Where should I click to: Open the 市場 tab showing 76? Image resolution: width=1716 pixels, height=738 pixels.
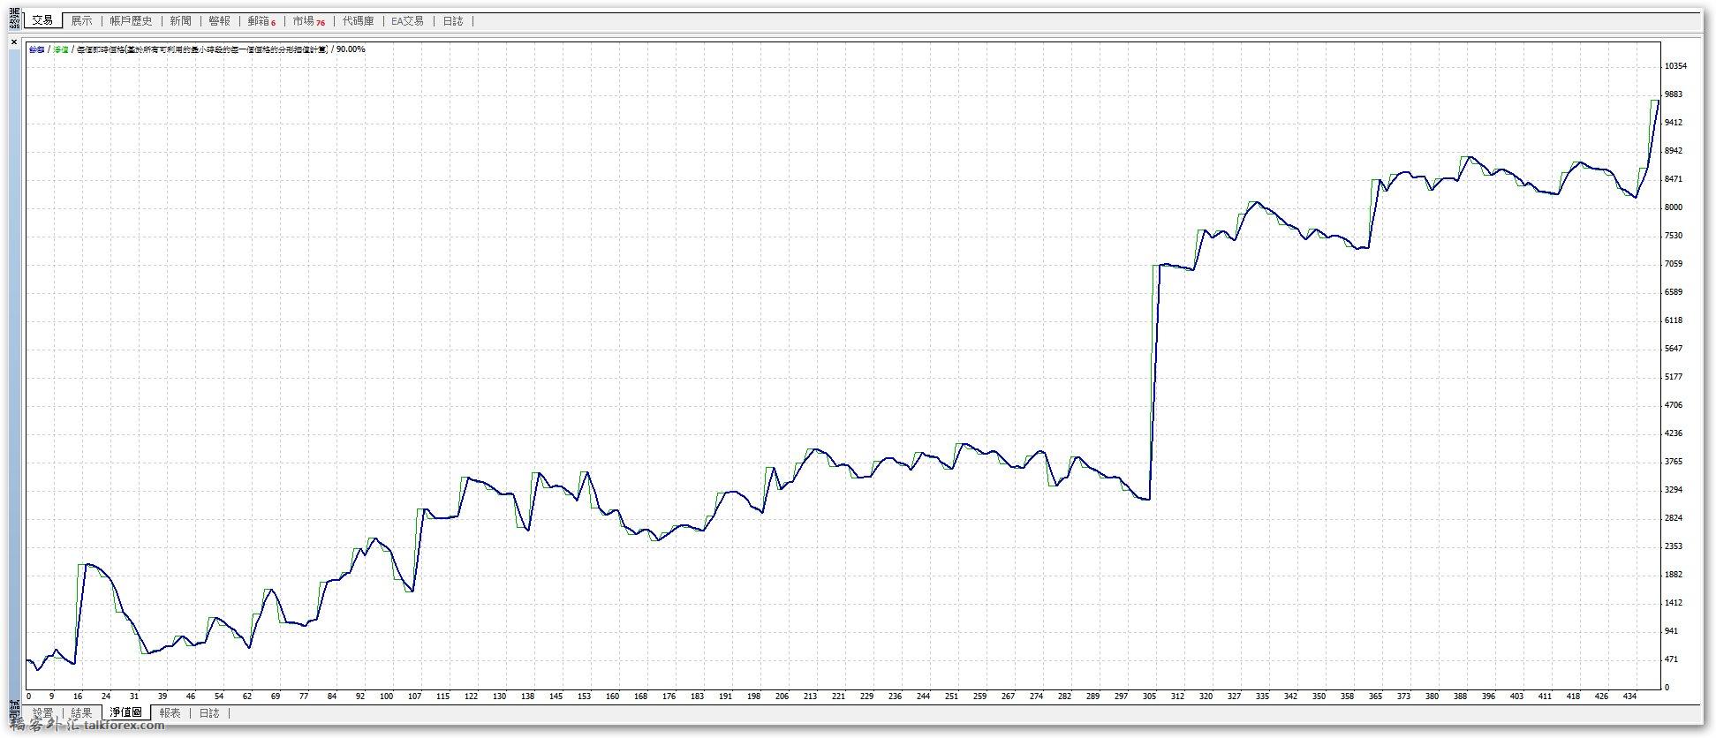pyautogui.click(x=308, y=20)
